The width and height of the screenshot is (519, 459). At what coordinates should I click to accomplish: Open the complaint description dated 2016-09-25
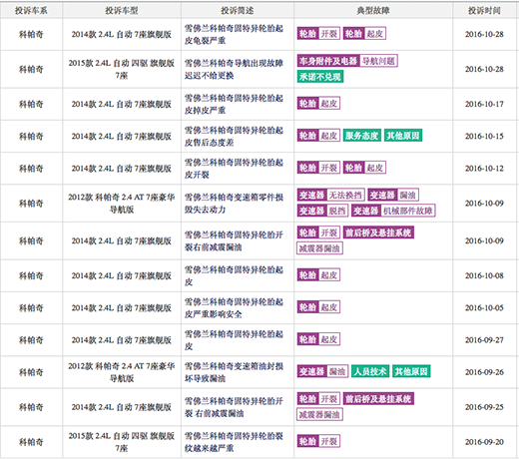click(234, 407)
